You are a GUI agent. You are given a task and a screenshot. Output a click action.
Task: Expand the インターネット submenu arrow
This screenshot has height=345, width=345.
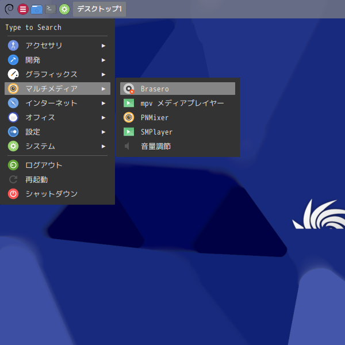(103, 103)
